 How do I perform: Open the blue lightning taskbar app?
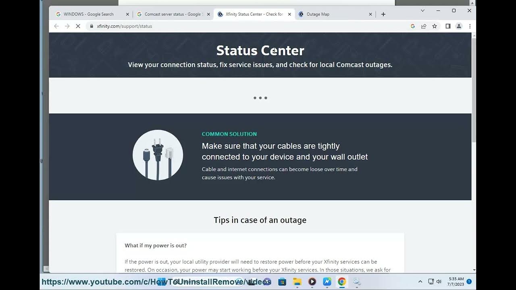pos(327,282)
